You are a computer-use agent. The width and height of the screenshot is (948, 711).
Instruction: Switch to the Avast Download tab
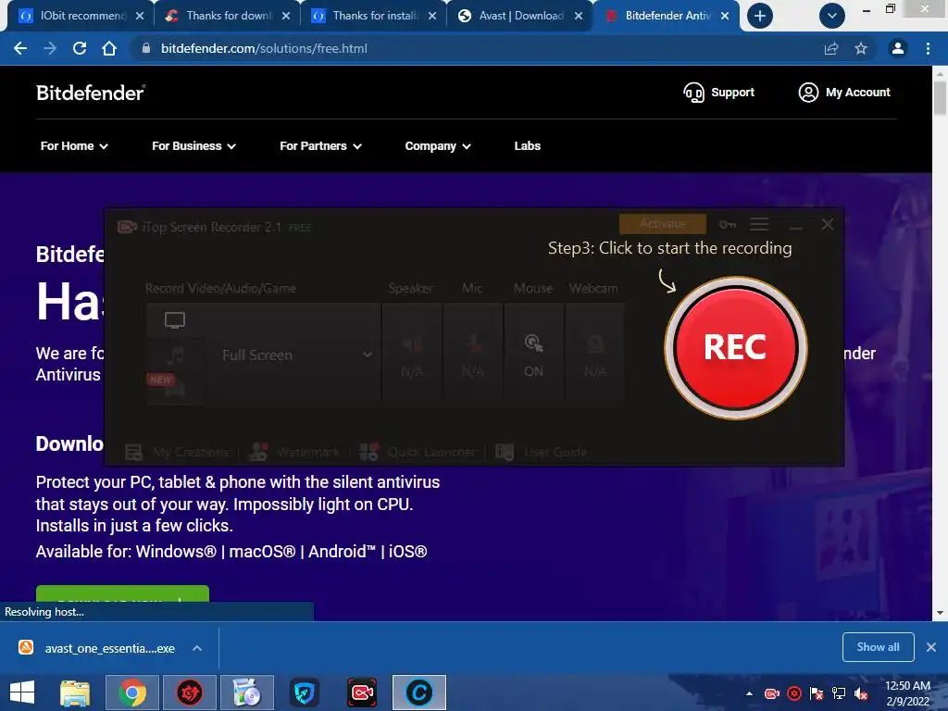click(520, 16)
